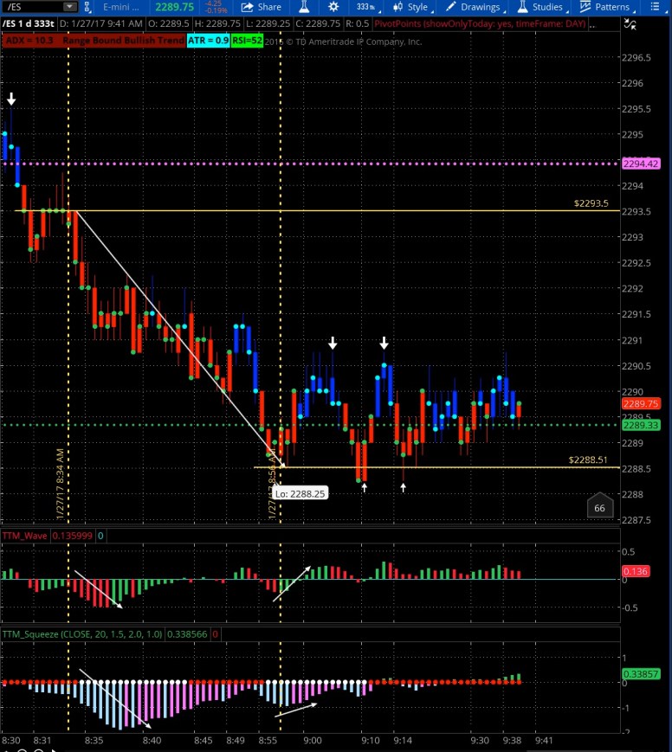
Task: Click the green 2289.33 price bubble
Action: (641, 425)
